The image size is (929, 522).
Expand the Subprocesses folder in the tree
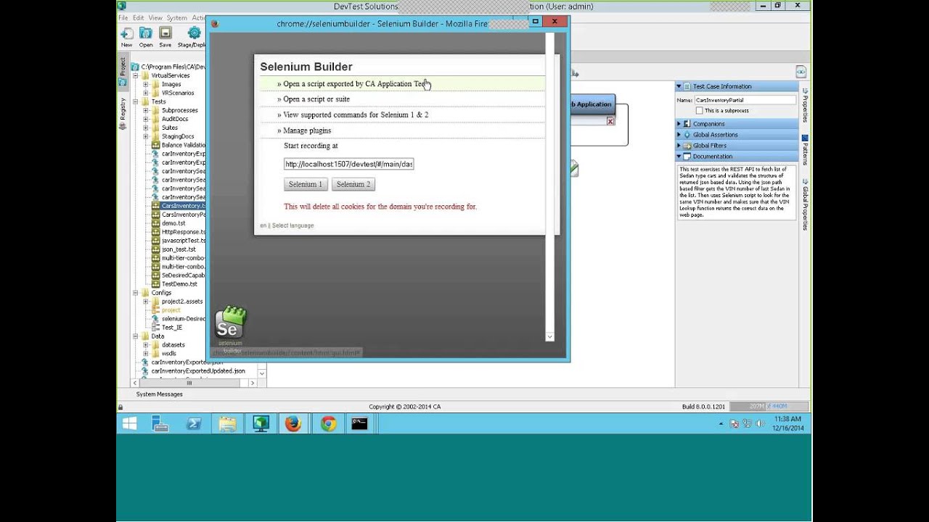click(146, 110)
